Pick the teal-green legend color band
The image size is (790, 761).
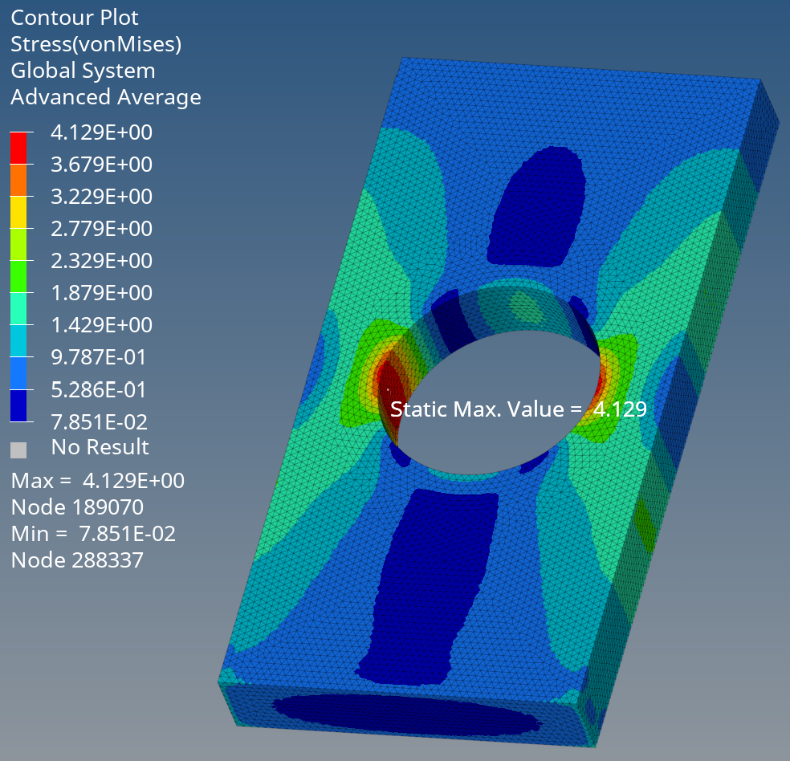tap(18, 309)
